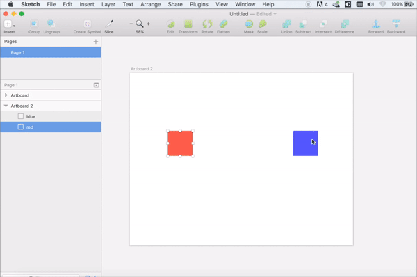Click the Flatten toolbar icon

point(223,24)
